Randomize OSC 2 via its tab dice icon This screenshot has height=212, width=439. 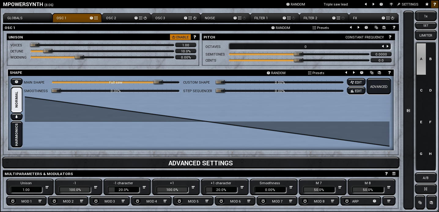(136, 18)
